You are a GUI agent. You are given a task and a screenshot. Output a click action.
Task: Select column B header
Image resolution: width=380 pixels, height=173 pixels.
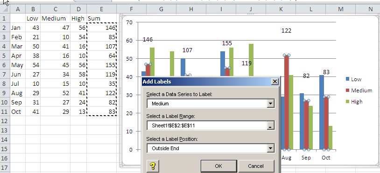(x=33, y=9)
